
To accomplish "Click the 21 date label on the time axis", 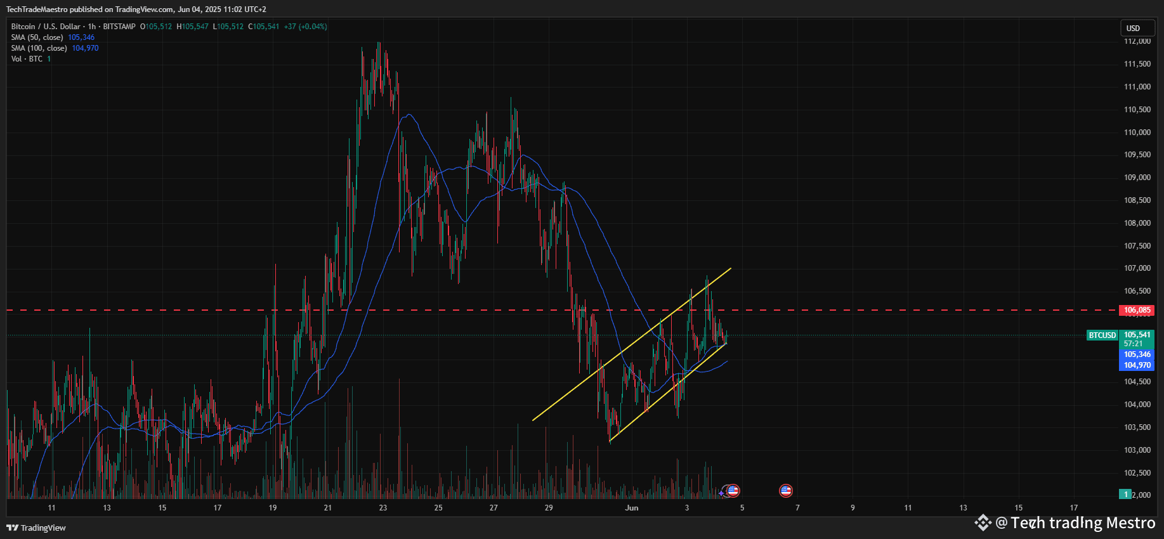I will tap(328, 508).
